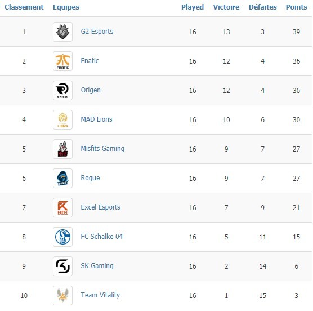Screen dimensions: 313x311
Task: Select the FC Schalke 04 crest
Action: click(62, 237)
